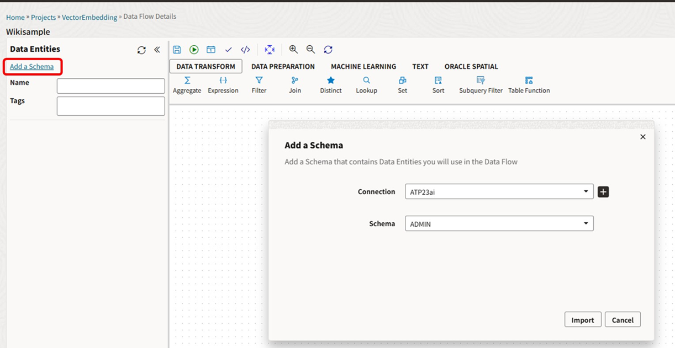Click the auto layout arrows icon
This screenshot has width=675, height=348.
point(270,50)
